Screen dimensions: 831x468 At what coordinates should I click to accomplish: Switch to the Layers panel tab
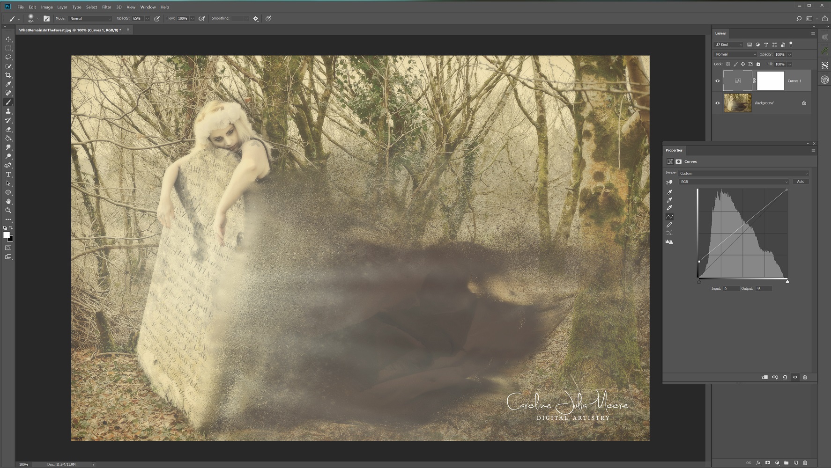point(720,33)
